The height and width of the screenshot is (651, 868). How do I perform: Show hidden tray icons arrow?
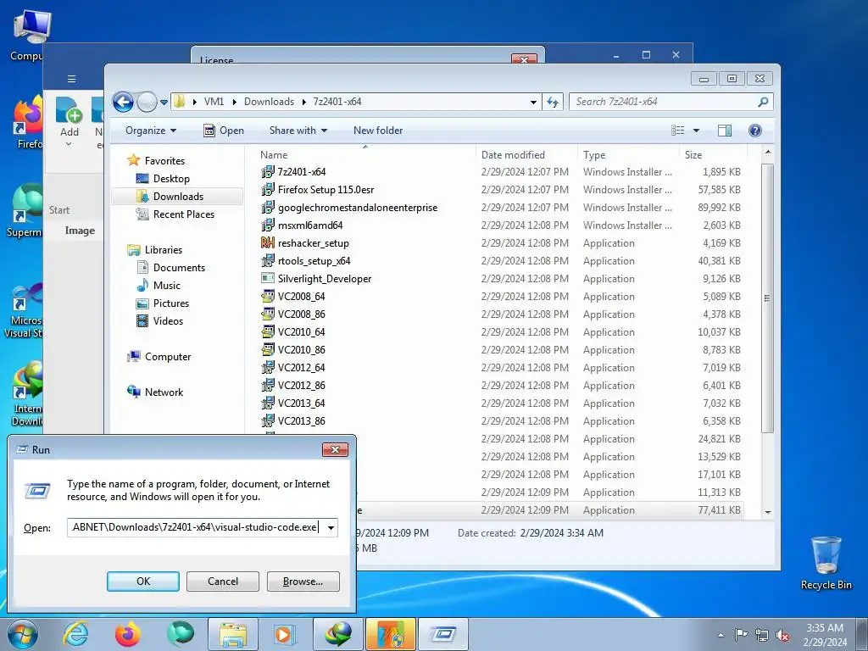click(721, 635)
